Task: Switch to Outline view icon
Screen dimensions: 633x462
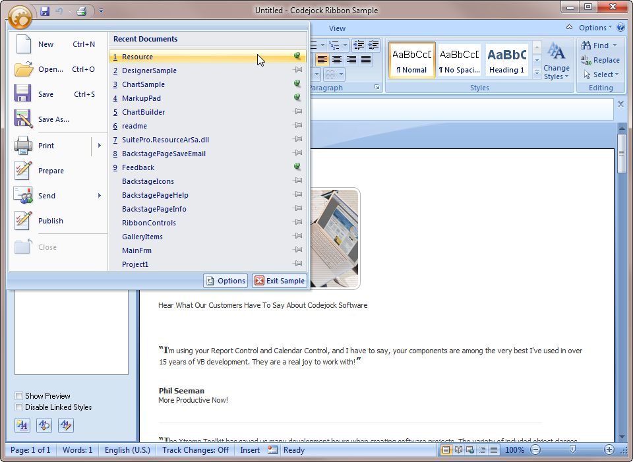Action: [x=482, y=449]
